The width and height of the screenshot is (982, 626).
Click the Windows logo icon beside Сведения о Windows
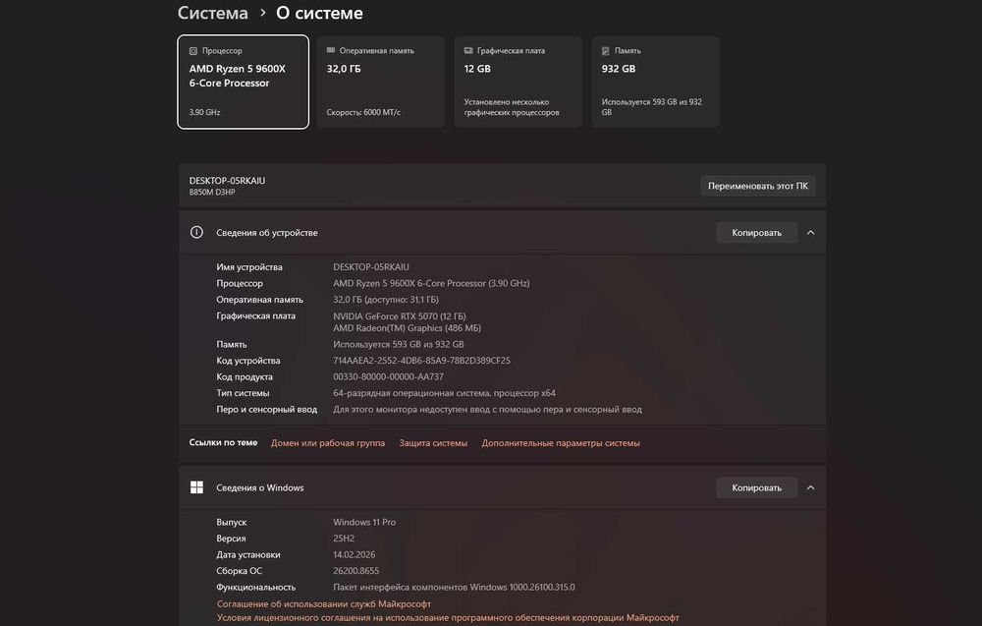pyautogui.click(x=196, y=487)
